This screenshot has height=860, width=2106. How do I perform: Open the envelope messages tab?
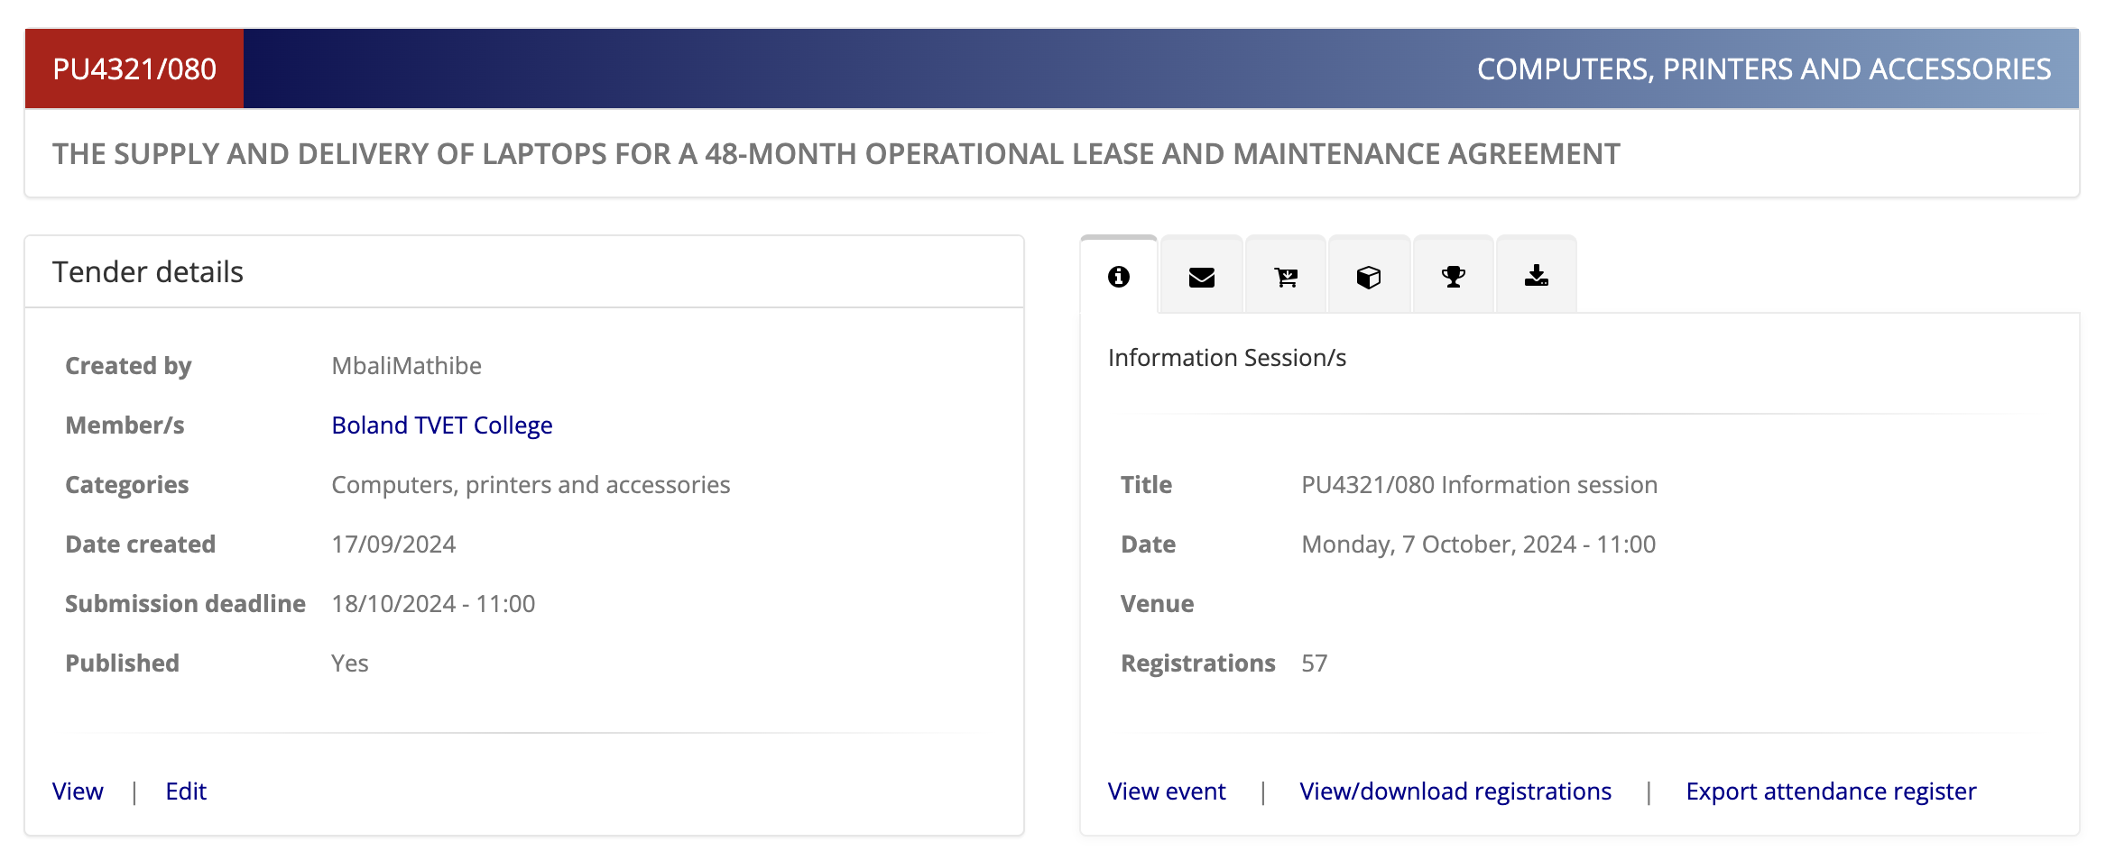pos(1201,277)
